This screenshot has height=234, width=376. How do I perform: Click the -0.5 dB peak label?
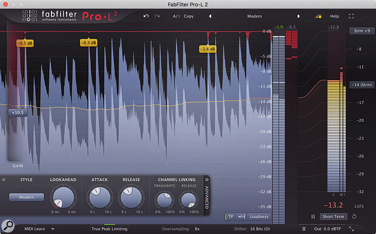(x=25, y=43)
